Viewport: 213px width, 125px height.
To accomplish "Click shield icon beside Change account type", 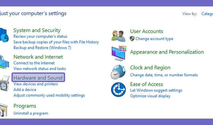I will coord(132,39).
